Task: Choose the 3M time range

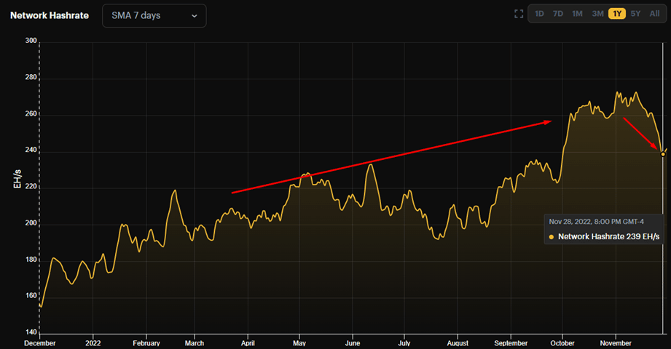Action: pyautogui.click(x=597, y=14)
